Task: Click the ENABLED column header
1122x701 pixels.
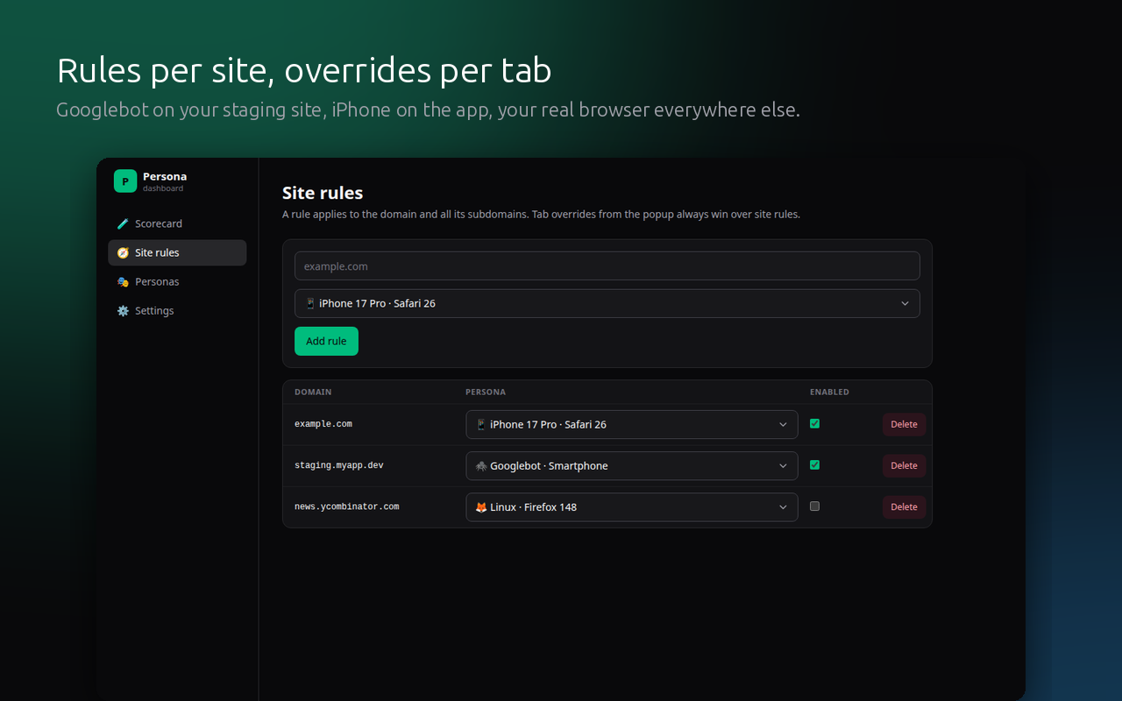Action: pos(829,392)
